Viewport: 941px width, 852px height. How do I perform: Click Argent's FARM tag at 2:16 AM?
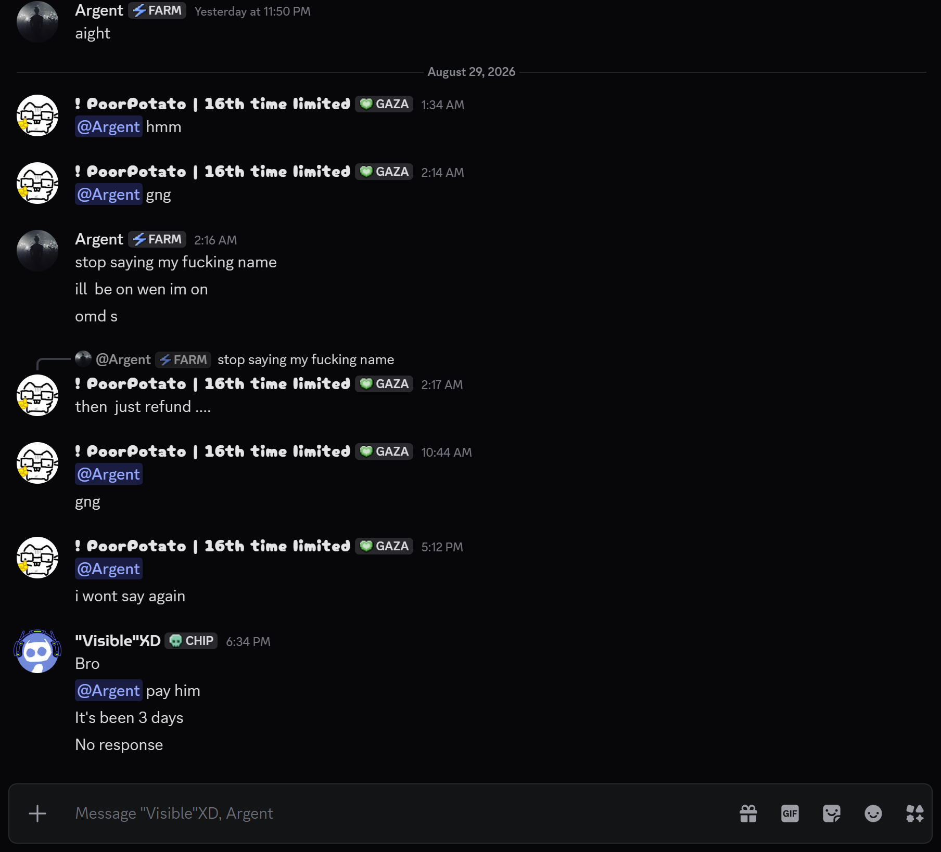point(157,239)
